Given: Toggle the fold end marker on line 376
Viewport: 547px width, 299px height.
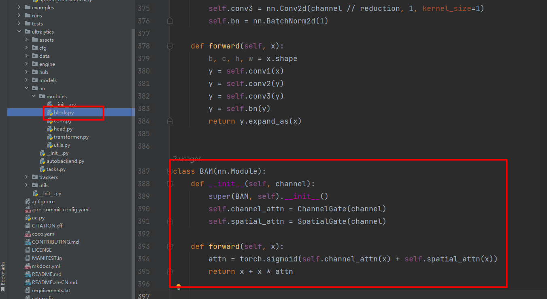Looking at the screenshot, I should point(170,21).
